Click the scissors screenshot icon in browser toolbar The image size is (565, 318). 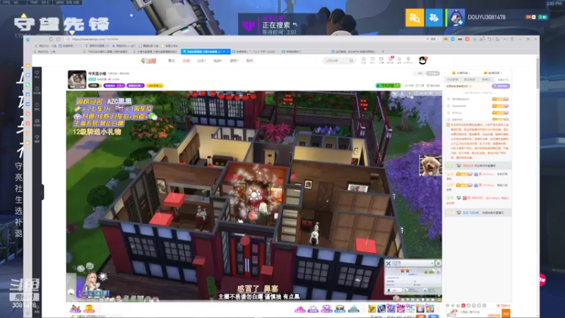click(x=482, y=39)
